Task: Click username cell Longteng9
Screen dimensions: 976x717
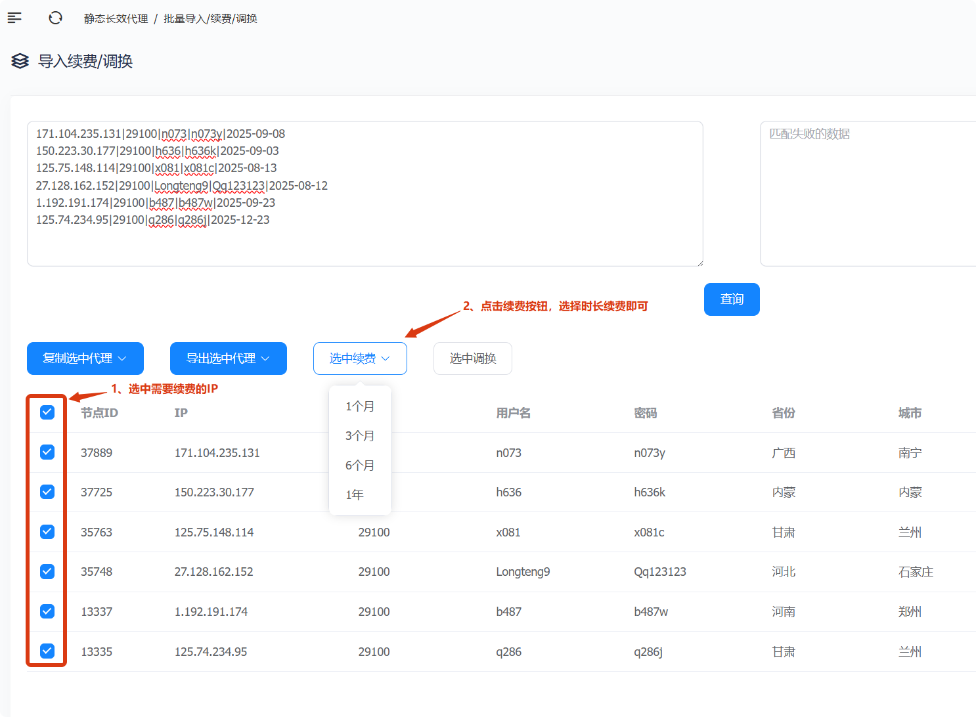Action: coord(523,572)
